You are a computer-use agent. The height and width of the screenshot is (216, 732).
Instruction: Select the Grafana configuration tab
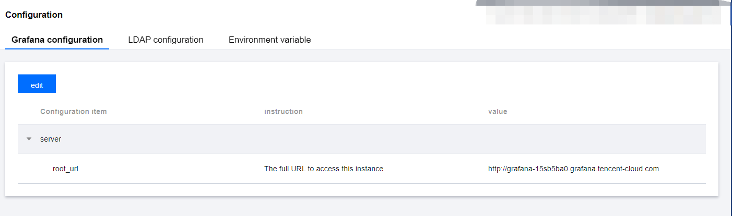[x=57, y=40]
